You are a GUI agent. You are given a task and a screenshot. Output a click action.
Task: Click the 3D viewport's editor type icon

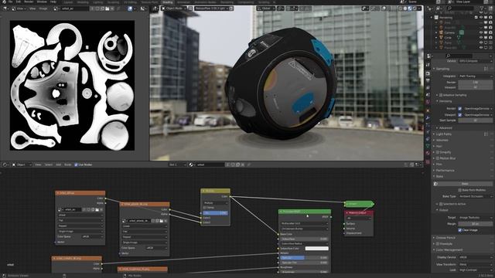pos(155,8)
